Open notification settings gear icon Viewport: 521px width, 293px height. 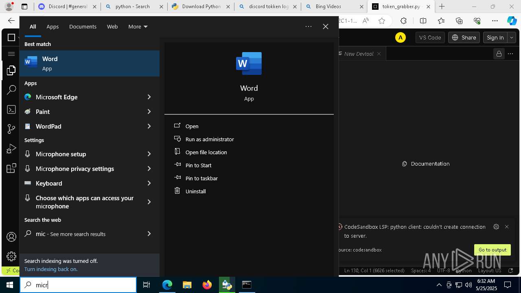496,227
